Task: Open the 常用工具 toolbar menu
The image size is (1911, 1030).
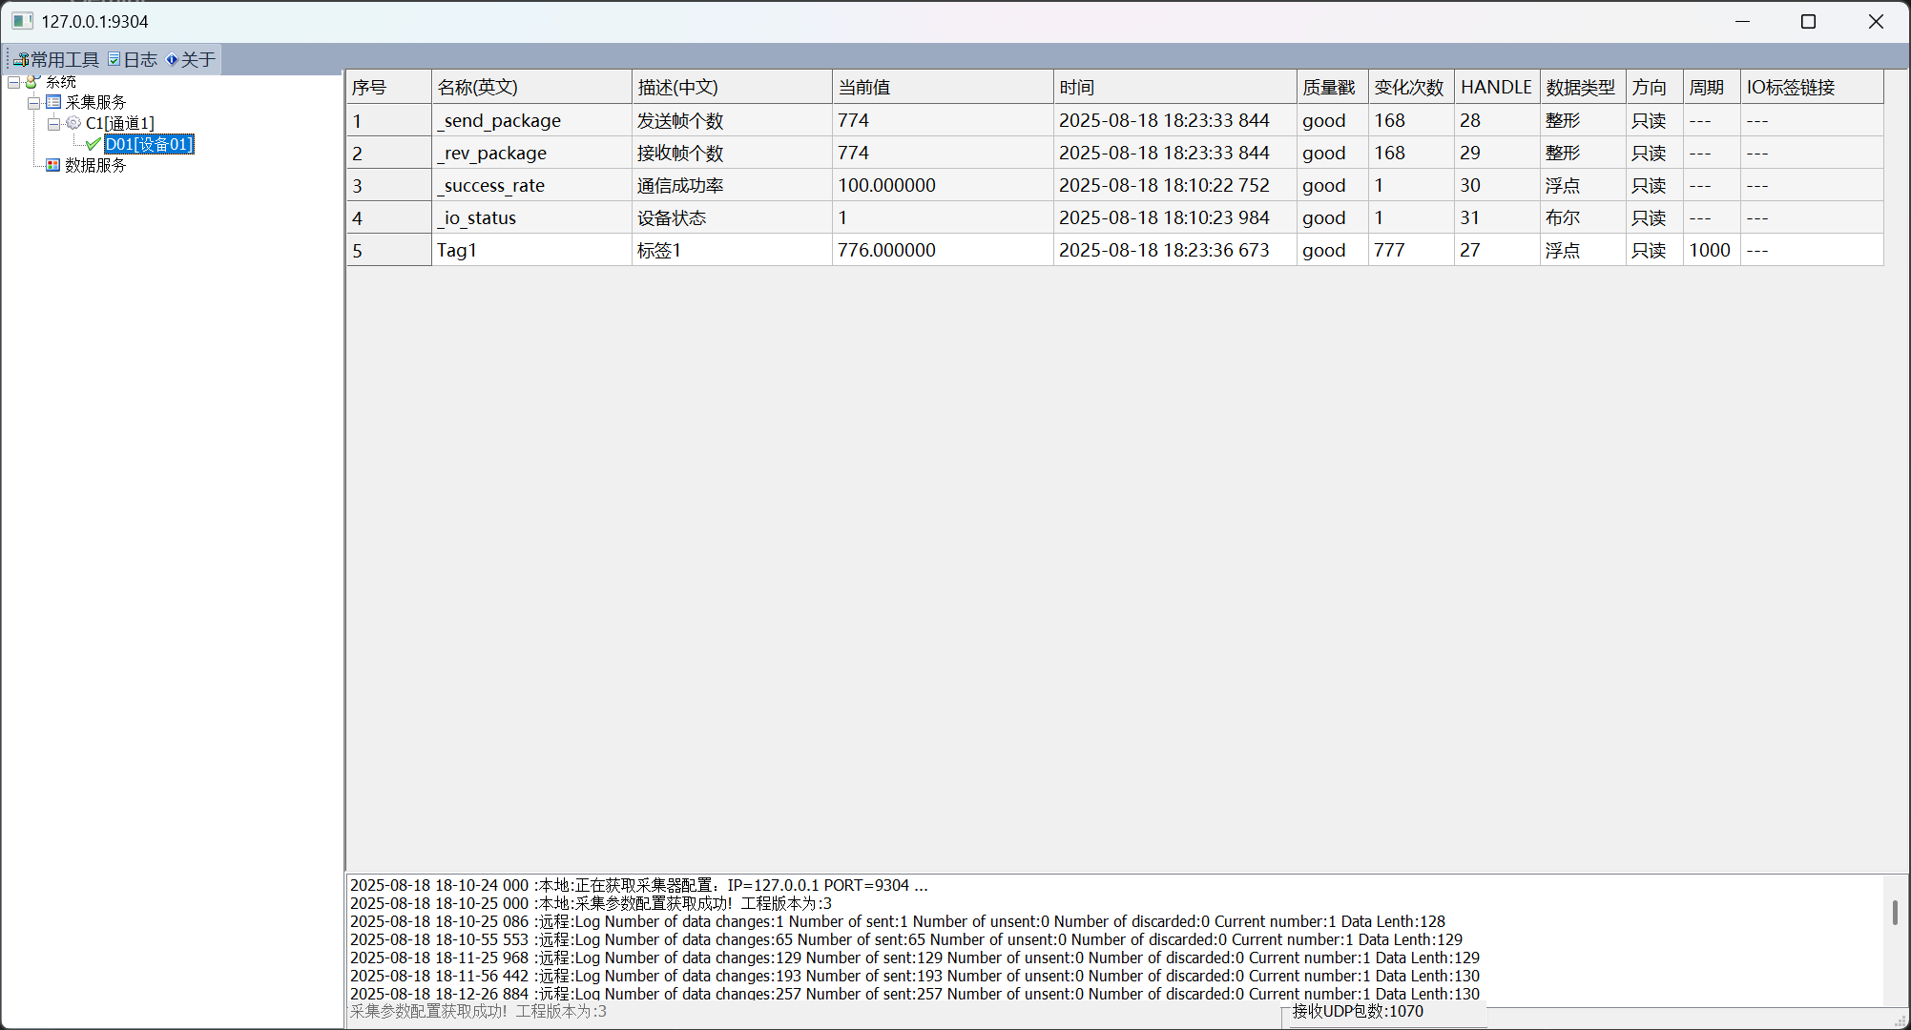Action: [x=63, y=60]
